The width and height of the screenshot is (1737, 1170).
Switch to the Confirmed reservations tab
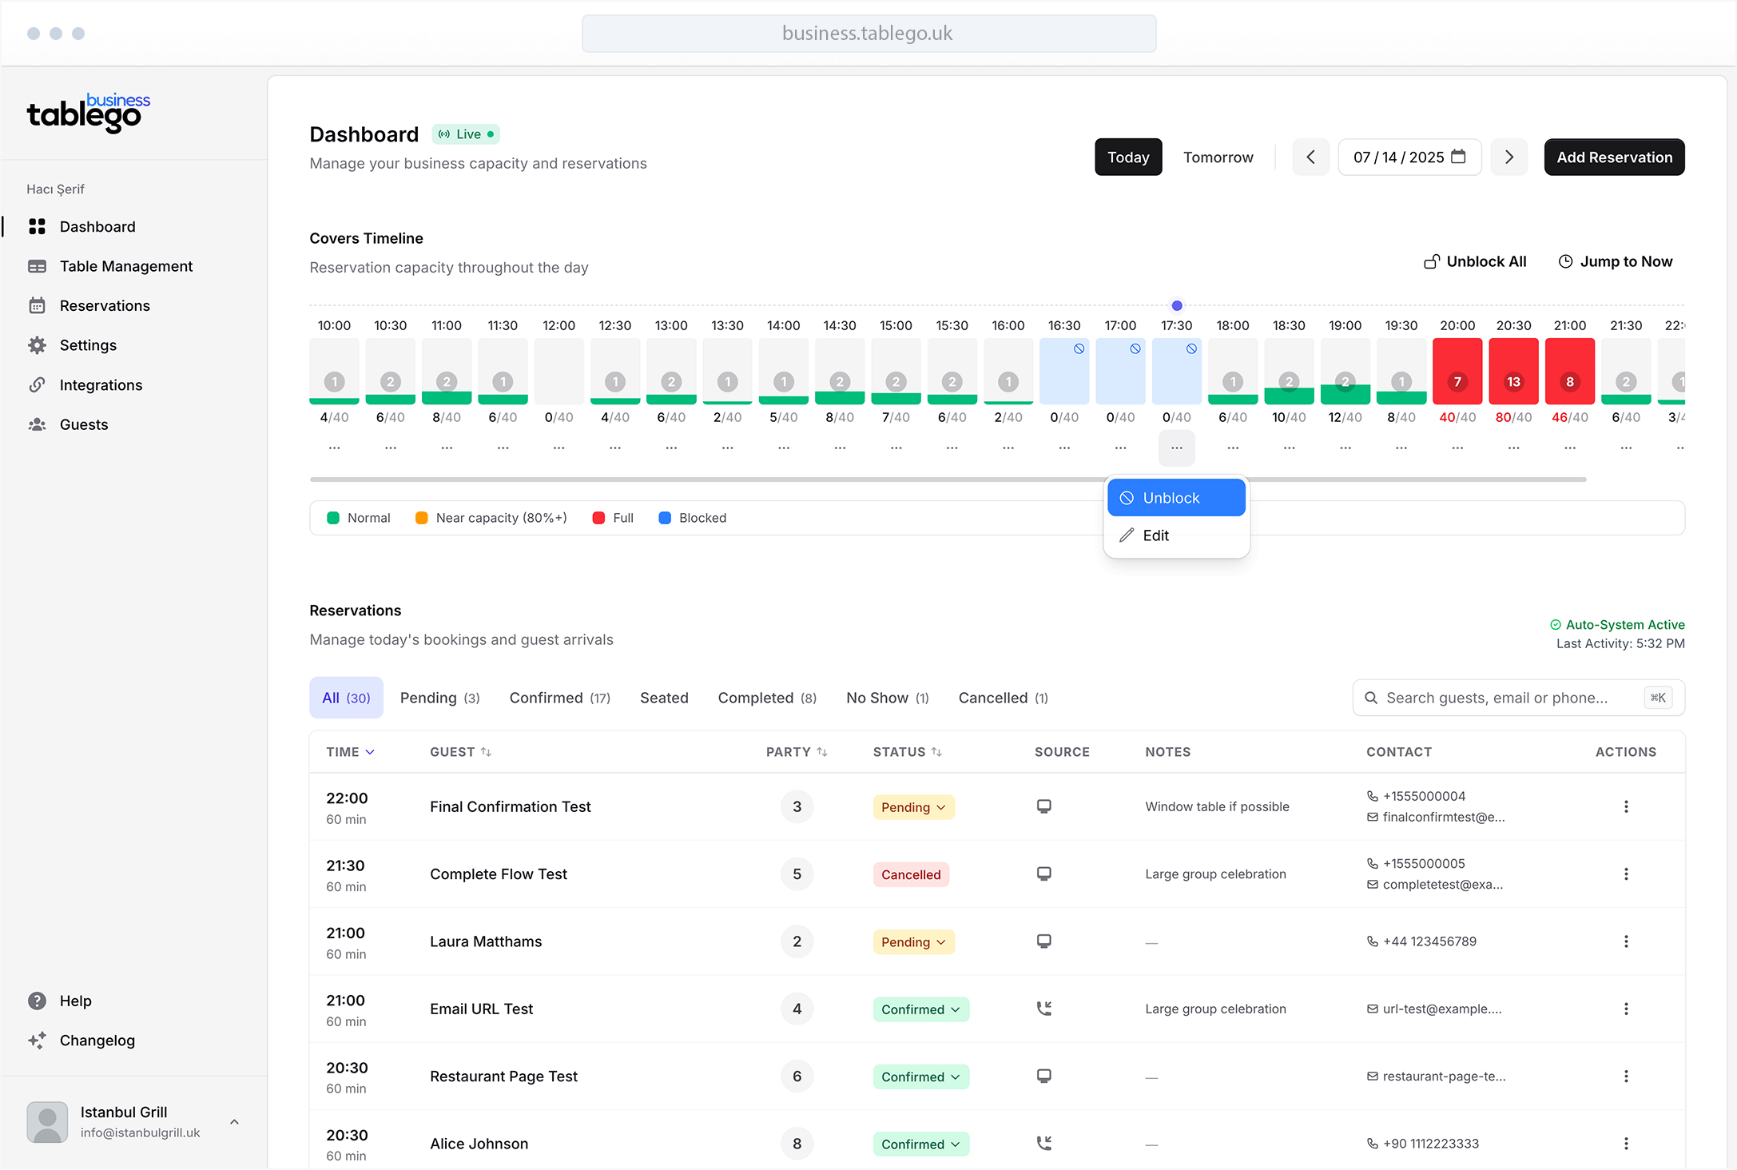click(559, 697)
